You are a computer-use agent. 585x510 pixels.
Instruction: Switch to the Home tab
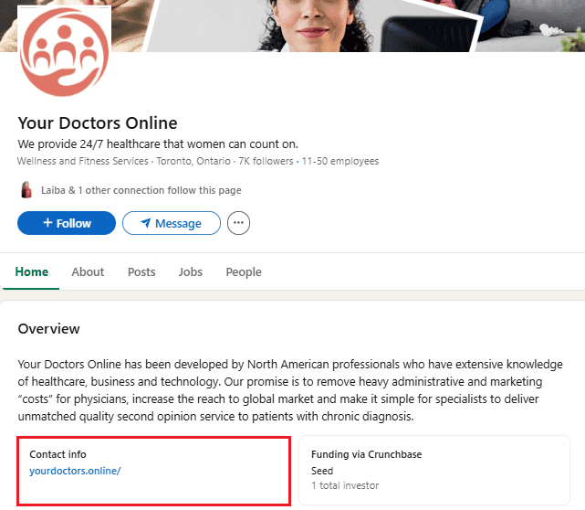[32, 272]
